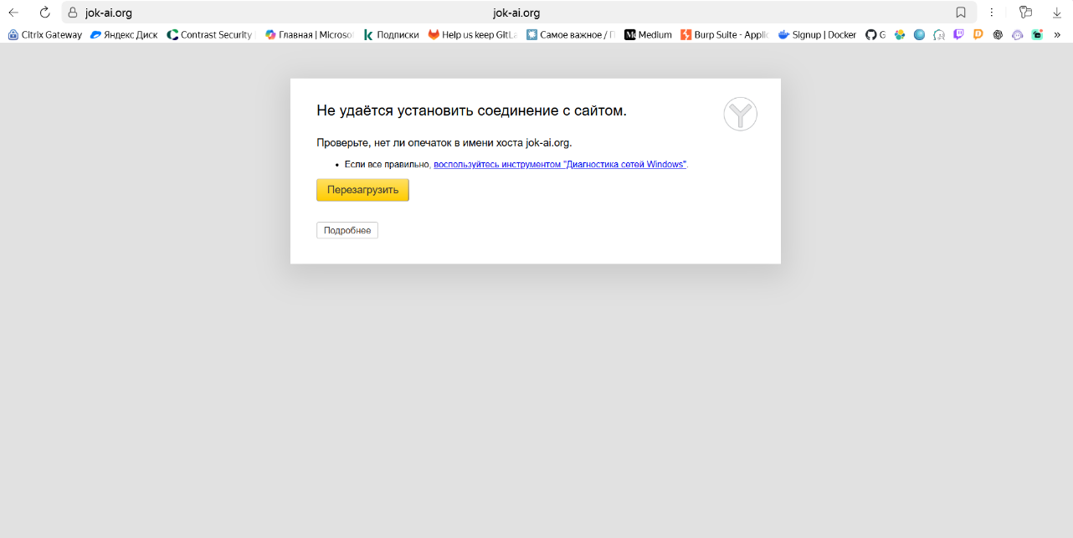Open the Twitch bookmark icon
Screen dimensions: 1073x538
tap(958, 35)
